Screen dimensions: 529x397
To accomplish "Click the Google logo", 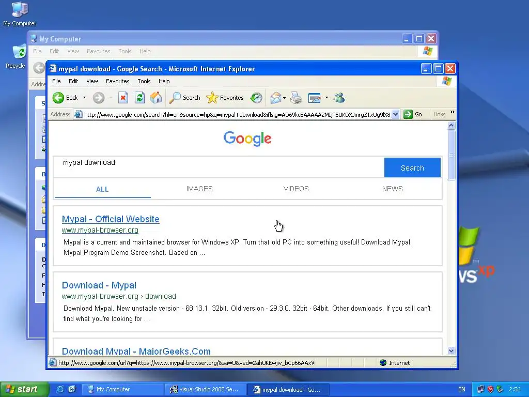I will point(247,139).
